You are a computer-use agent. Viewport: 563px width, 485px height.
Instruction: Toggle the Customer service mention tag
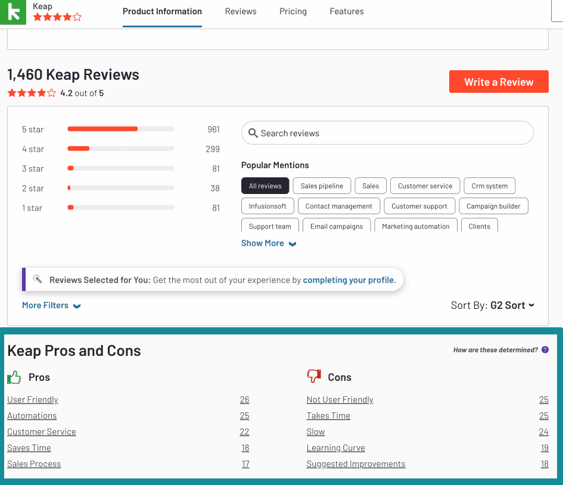click(425, 186)
